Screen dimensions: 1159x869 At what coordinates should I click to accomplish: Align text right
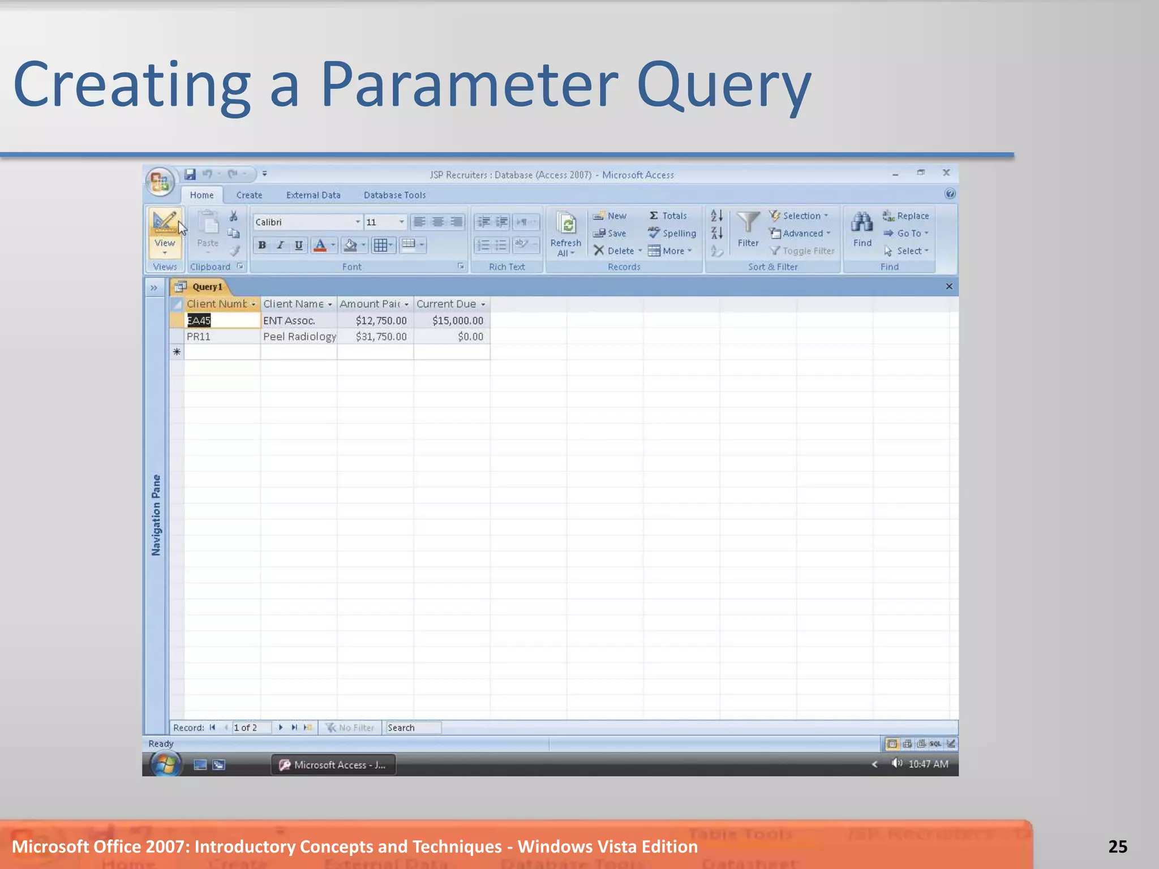(456, 222)
